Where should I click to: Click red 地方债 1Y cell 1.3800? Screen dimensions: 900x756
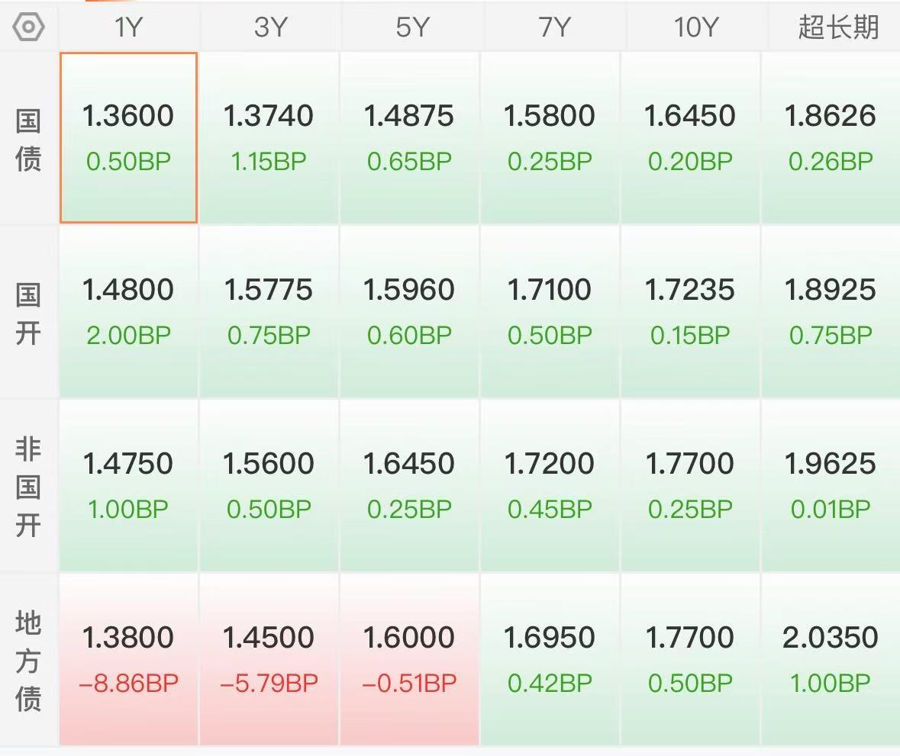(128, 660)
